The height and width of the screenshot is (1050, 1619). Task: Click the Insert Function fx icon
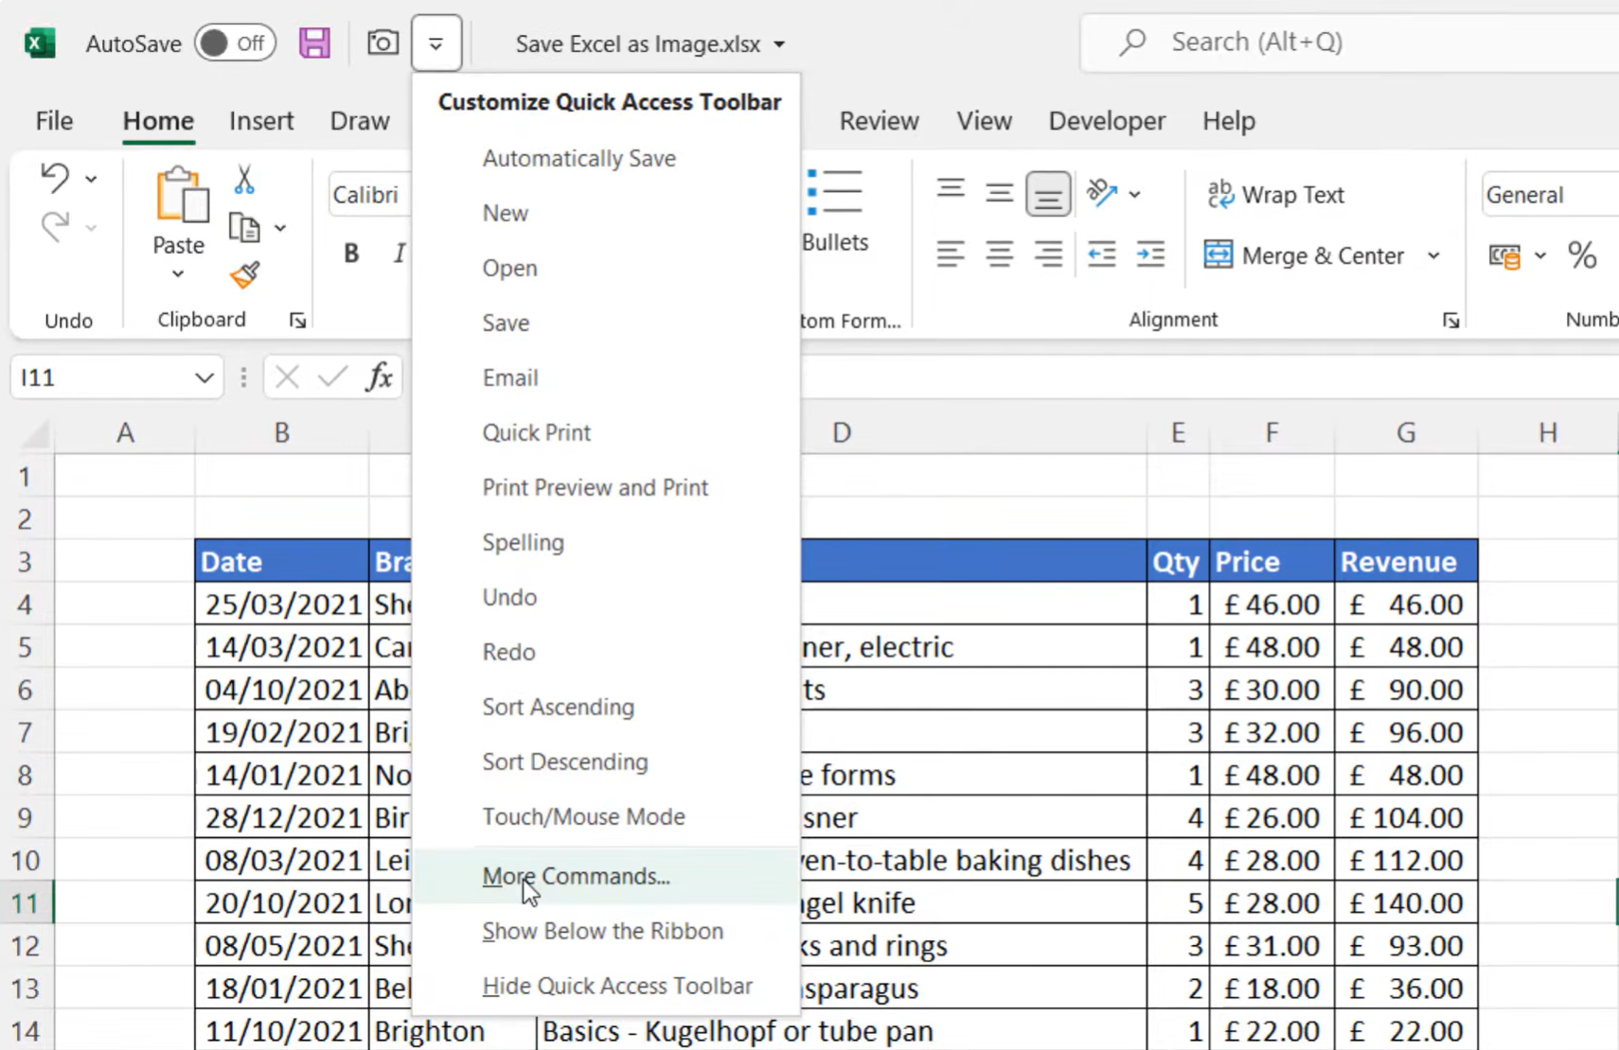[380, 377]
